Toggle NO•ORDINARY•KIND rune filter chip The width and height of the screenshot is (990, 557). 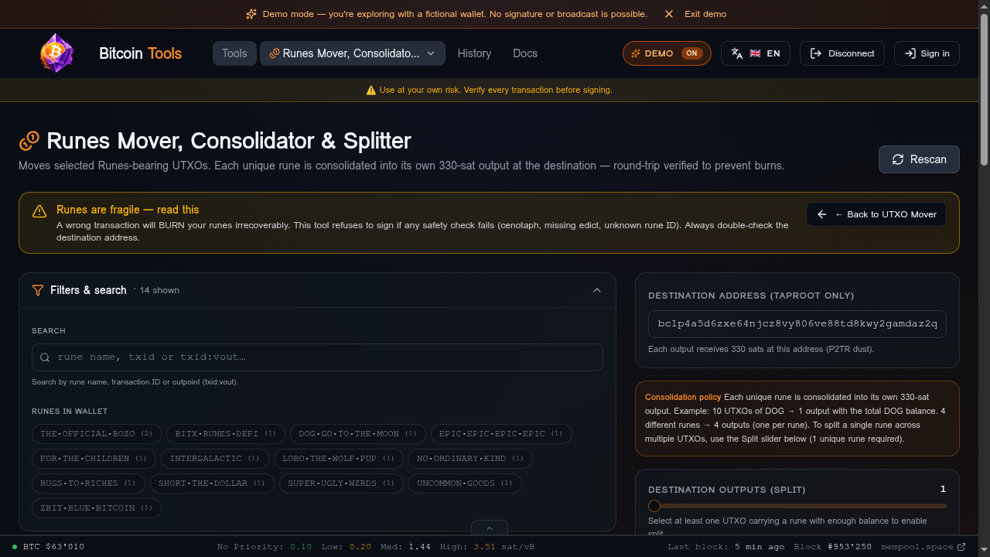click(x=470, y=459)
